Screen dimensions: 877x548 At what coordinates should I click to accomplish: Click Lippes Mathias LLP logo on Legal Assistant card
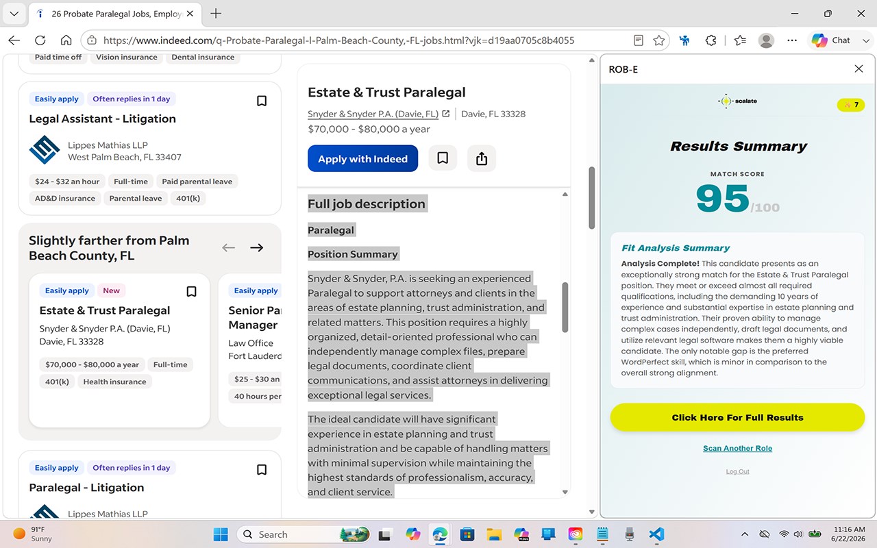44,151
